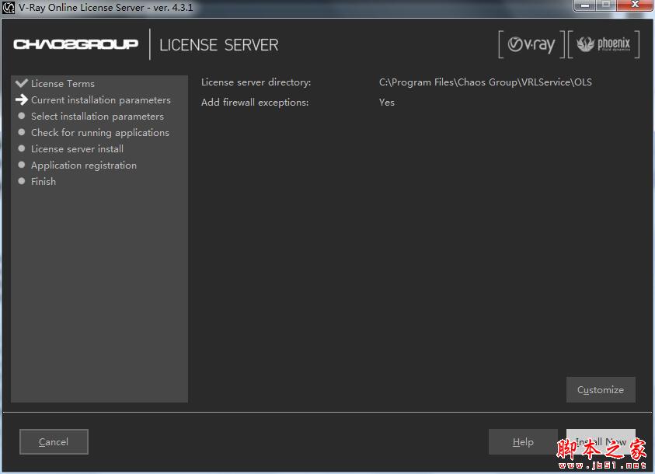Click the license server directory path text
Image resolution: width=655 pixels, height=474 pixels.
486,82
